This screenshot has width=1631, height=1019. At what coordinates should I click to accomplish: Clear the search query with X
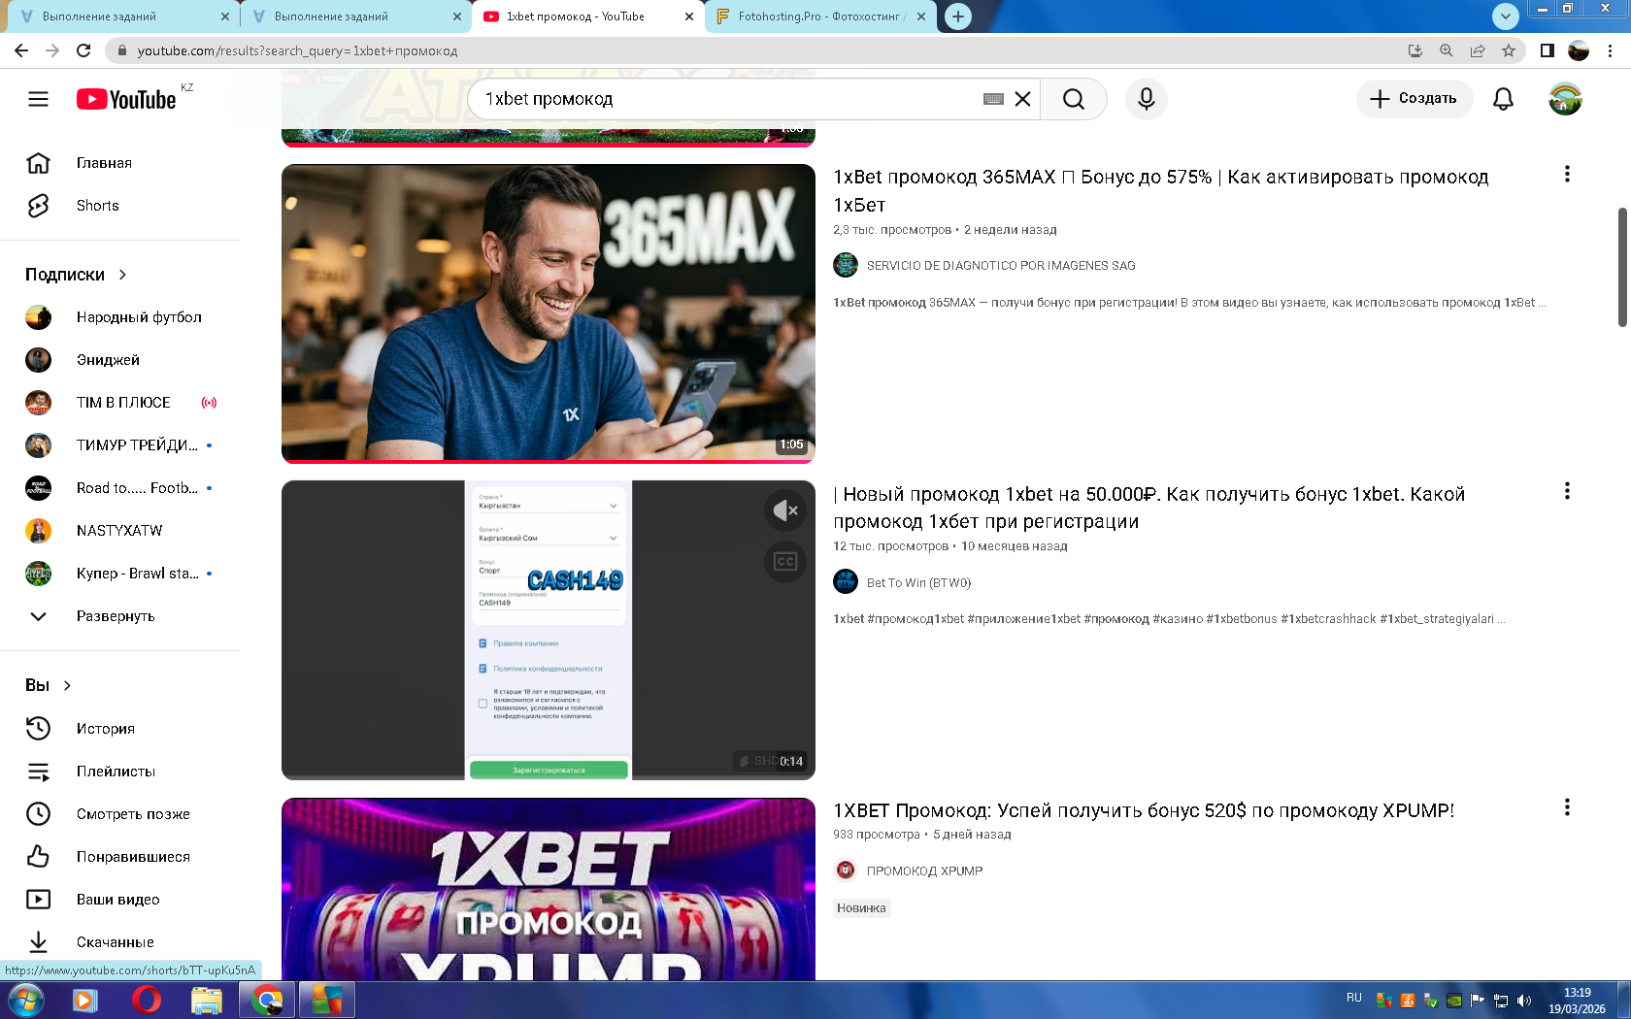[1022, 99]
